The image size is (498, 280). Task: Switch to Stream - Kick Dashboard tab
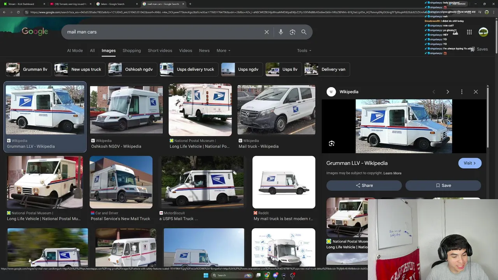coord(23,4)
